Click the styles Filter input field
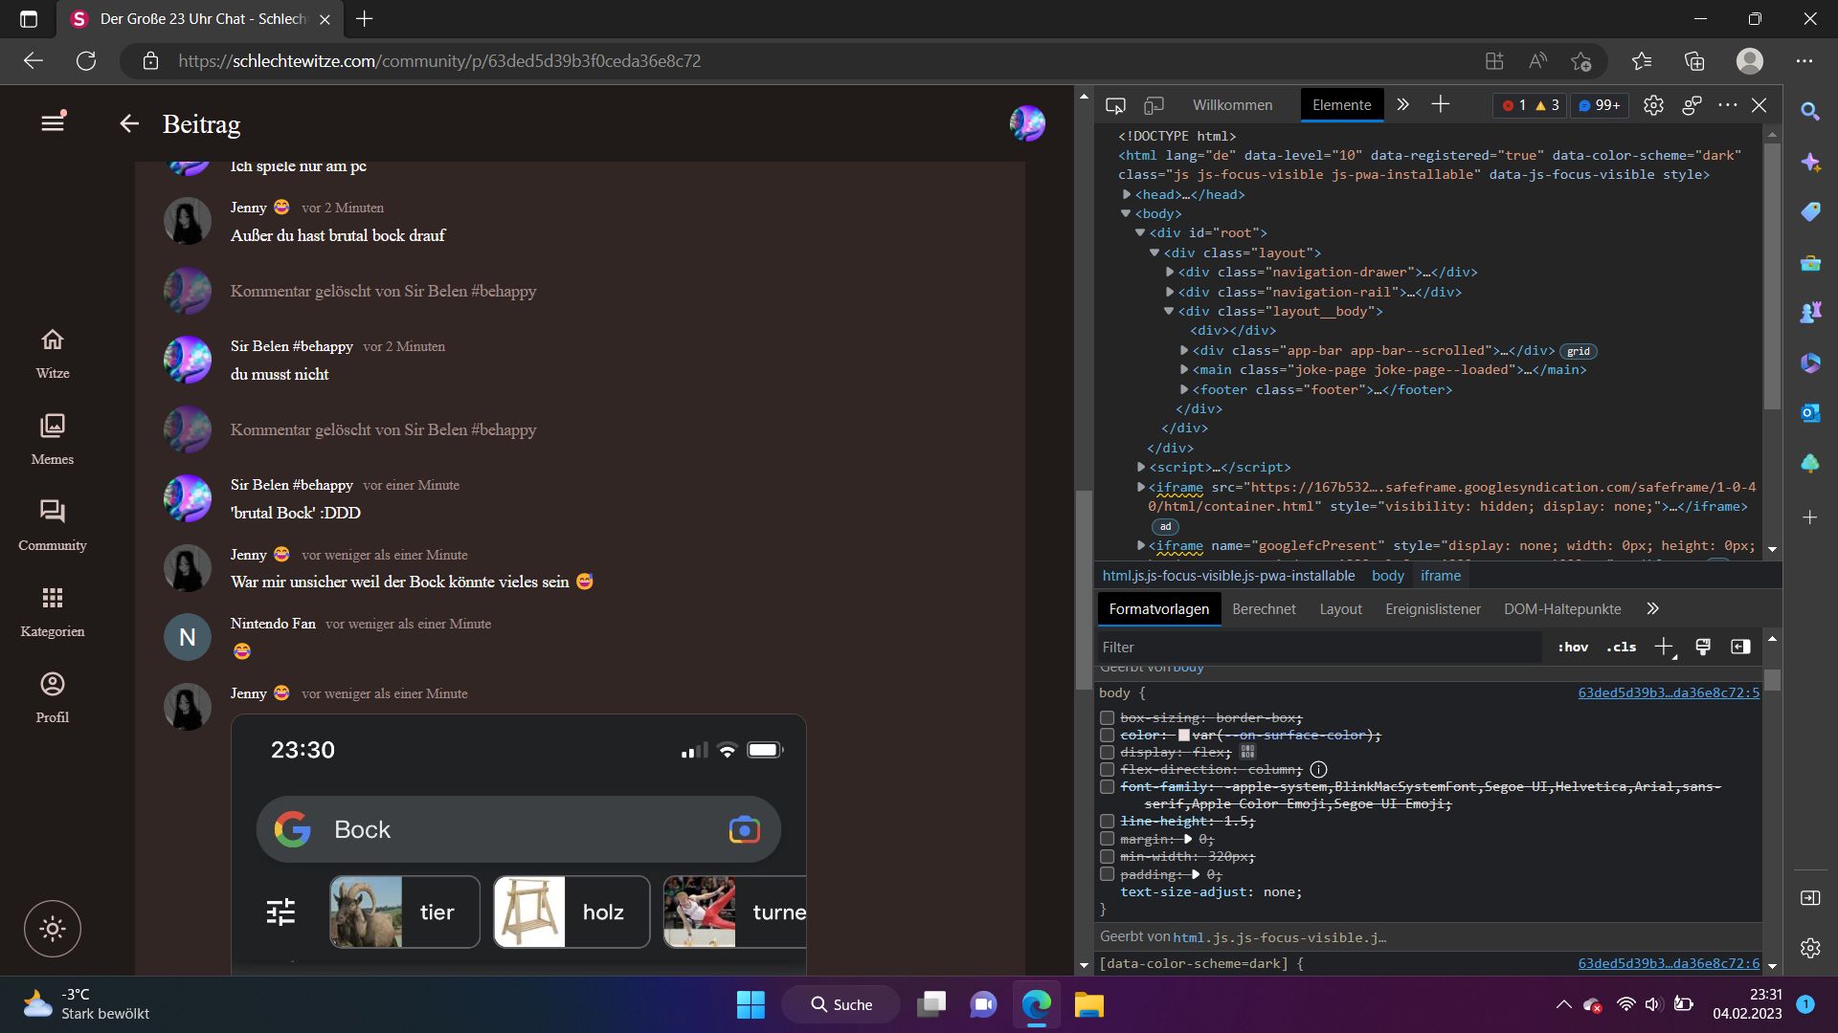This screenshot has width=1838, height=1033. (x=1319, y=648)
